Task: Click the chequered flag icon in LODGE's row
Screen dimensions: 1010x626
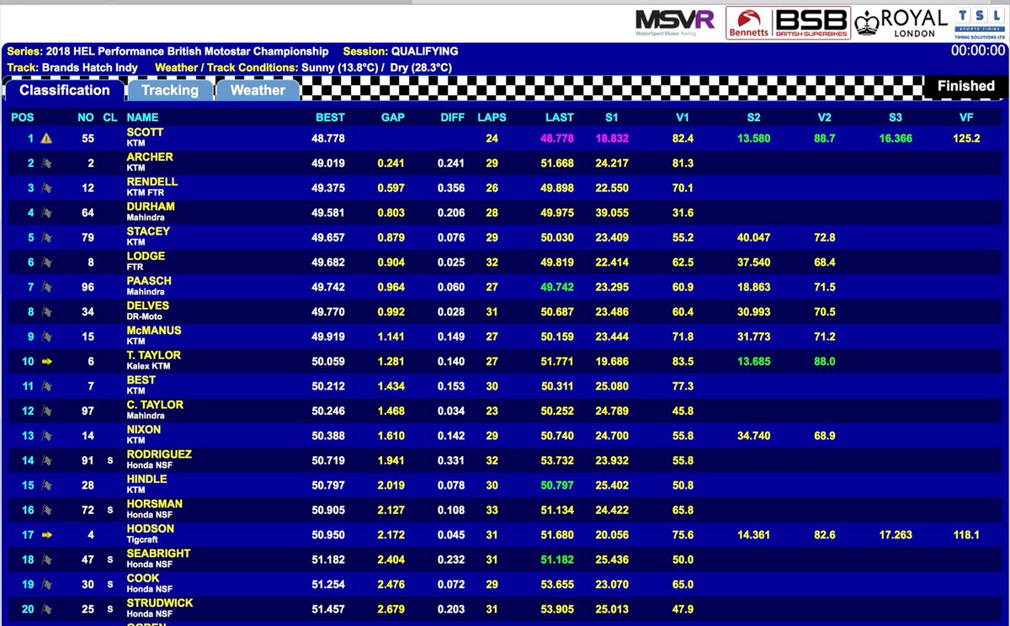Action: [46, 263]
